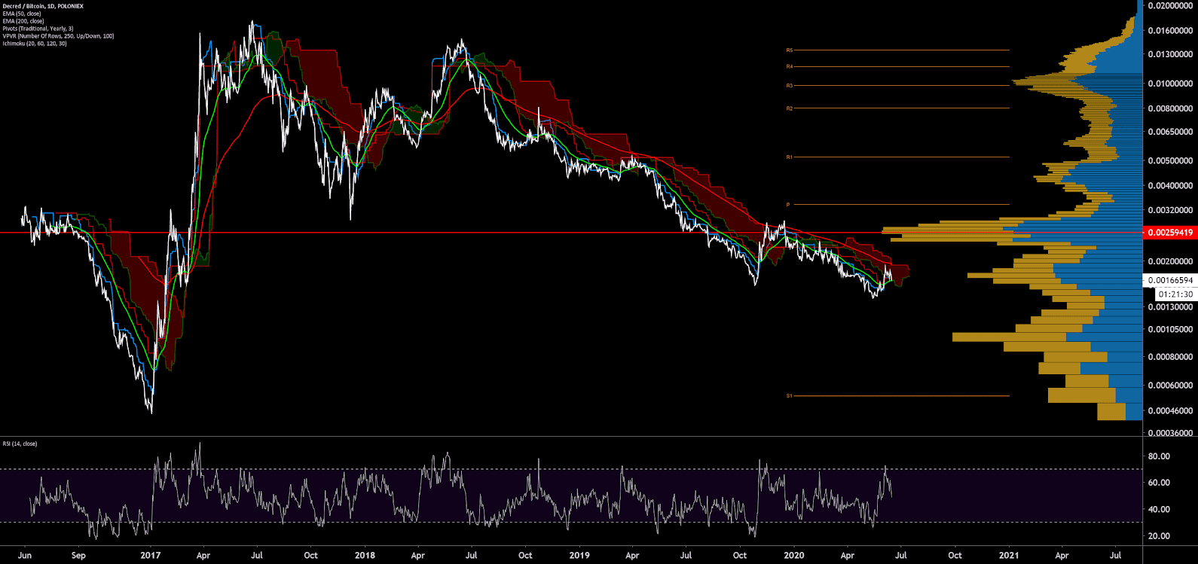Screen dimensions: 1198x564
Task: Click the 0.02000000 price axis label
Action: point(1170,6)
